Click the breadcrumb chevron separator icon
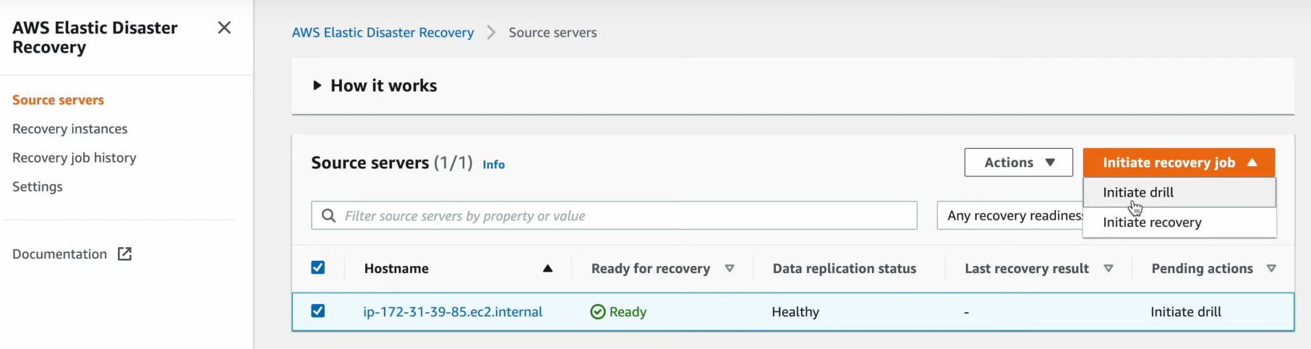Screen dimensions: 1311x349 (491, 33)
